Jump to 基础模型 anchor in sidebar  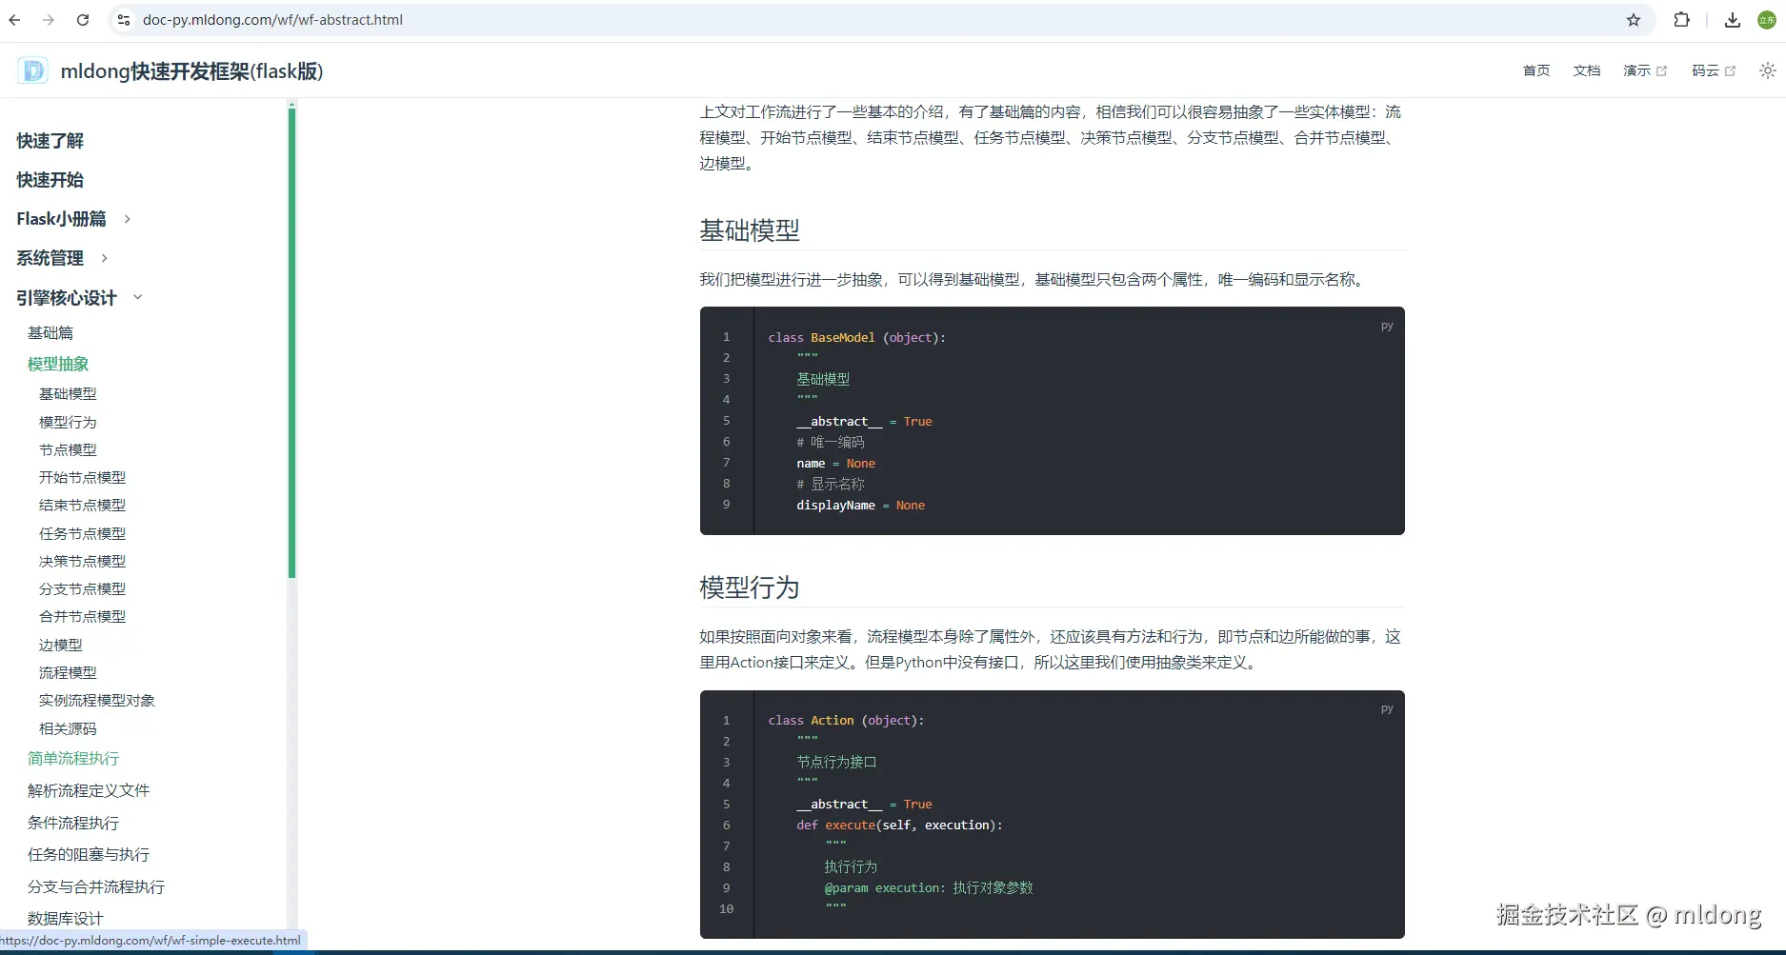point(68,393)
